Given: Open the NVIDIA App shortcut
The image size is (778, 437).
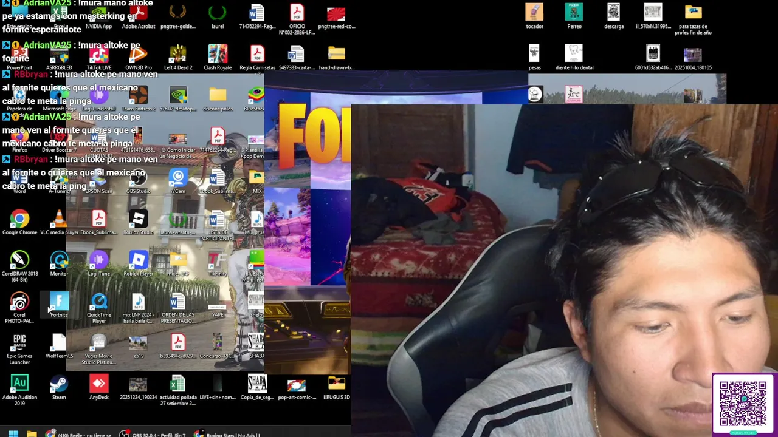Looking at the screenshot, I should (98, 16).
